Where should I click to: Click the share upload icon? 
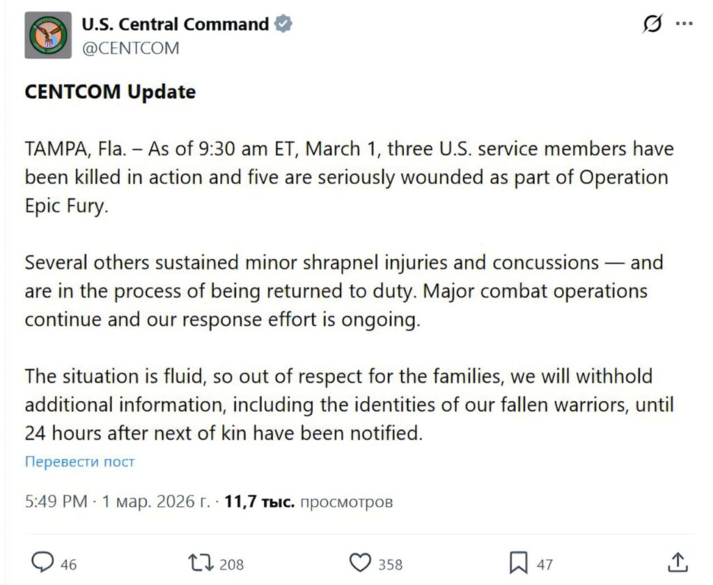point(678,561)
